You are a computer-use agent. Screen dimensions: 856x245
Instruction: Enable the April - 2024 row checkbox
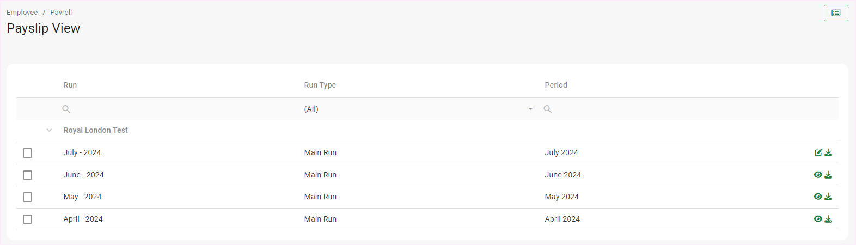pos(28,219)
